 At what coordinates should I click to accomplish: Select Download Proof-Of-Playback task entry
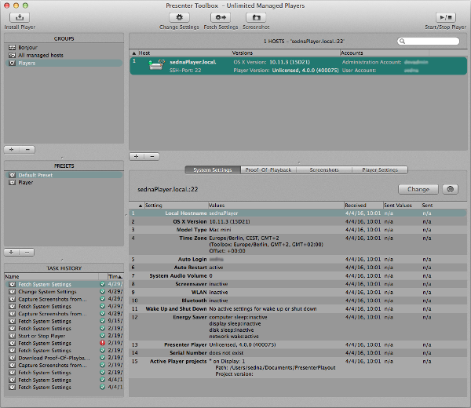(64, 358)
